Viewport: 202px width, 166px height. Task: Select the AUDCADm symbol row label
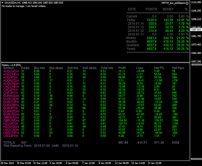[x=11, y=71]
